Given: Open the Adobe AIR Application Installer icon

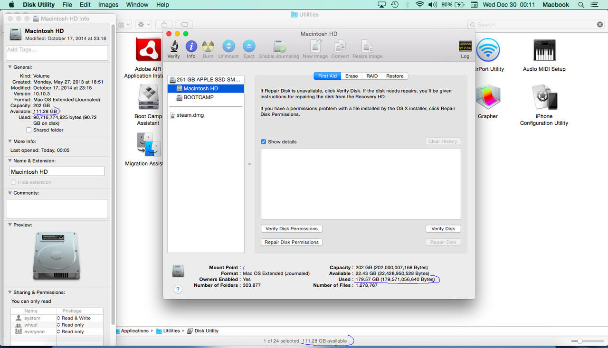Looking at the screenshot, I should click(x=148, y=49).
